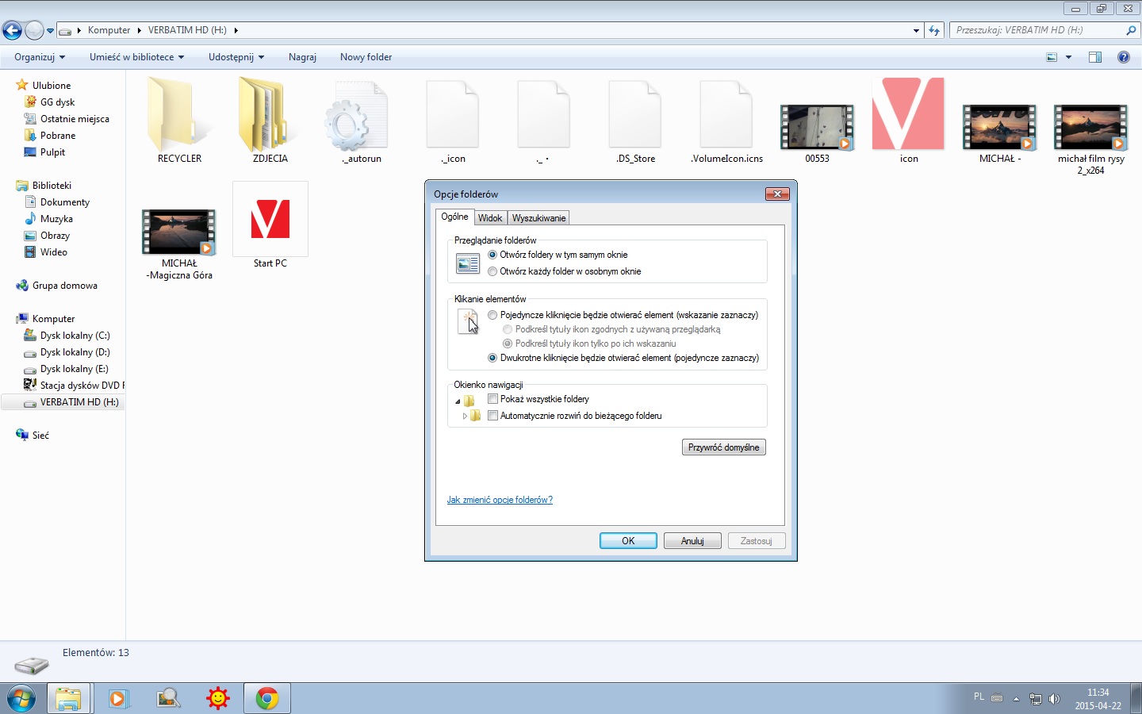Image resolution: width=1142 pixels, height=714 pixels.
Task: Check 'Automatycznie rozwiń do bieżącego folderu'
Action: click(492, 416)
